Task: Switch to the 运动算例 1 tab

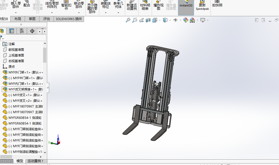Action: click(35, 161)
